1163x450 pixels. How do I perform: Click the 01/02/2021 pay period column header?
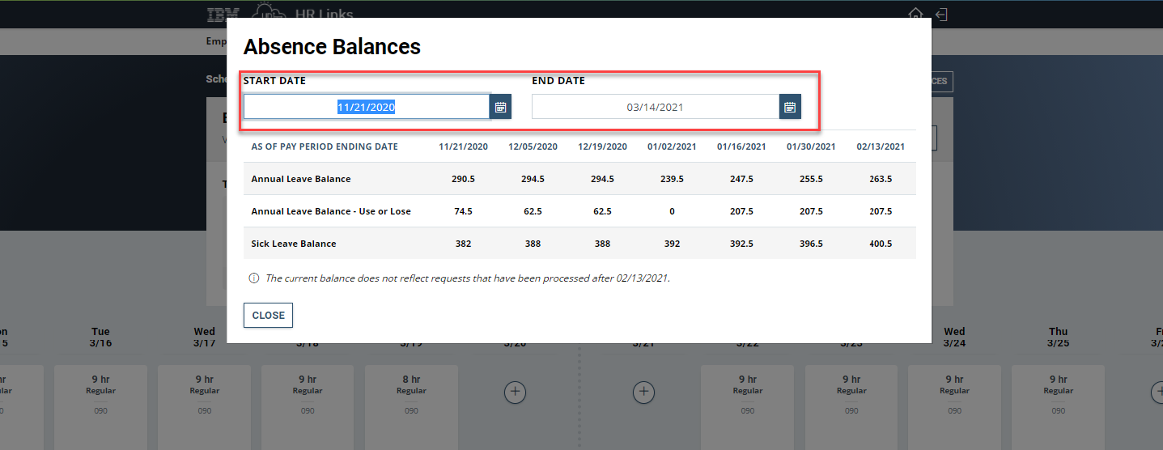672,146
